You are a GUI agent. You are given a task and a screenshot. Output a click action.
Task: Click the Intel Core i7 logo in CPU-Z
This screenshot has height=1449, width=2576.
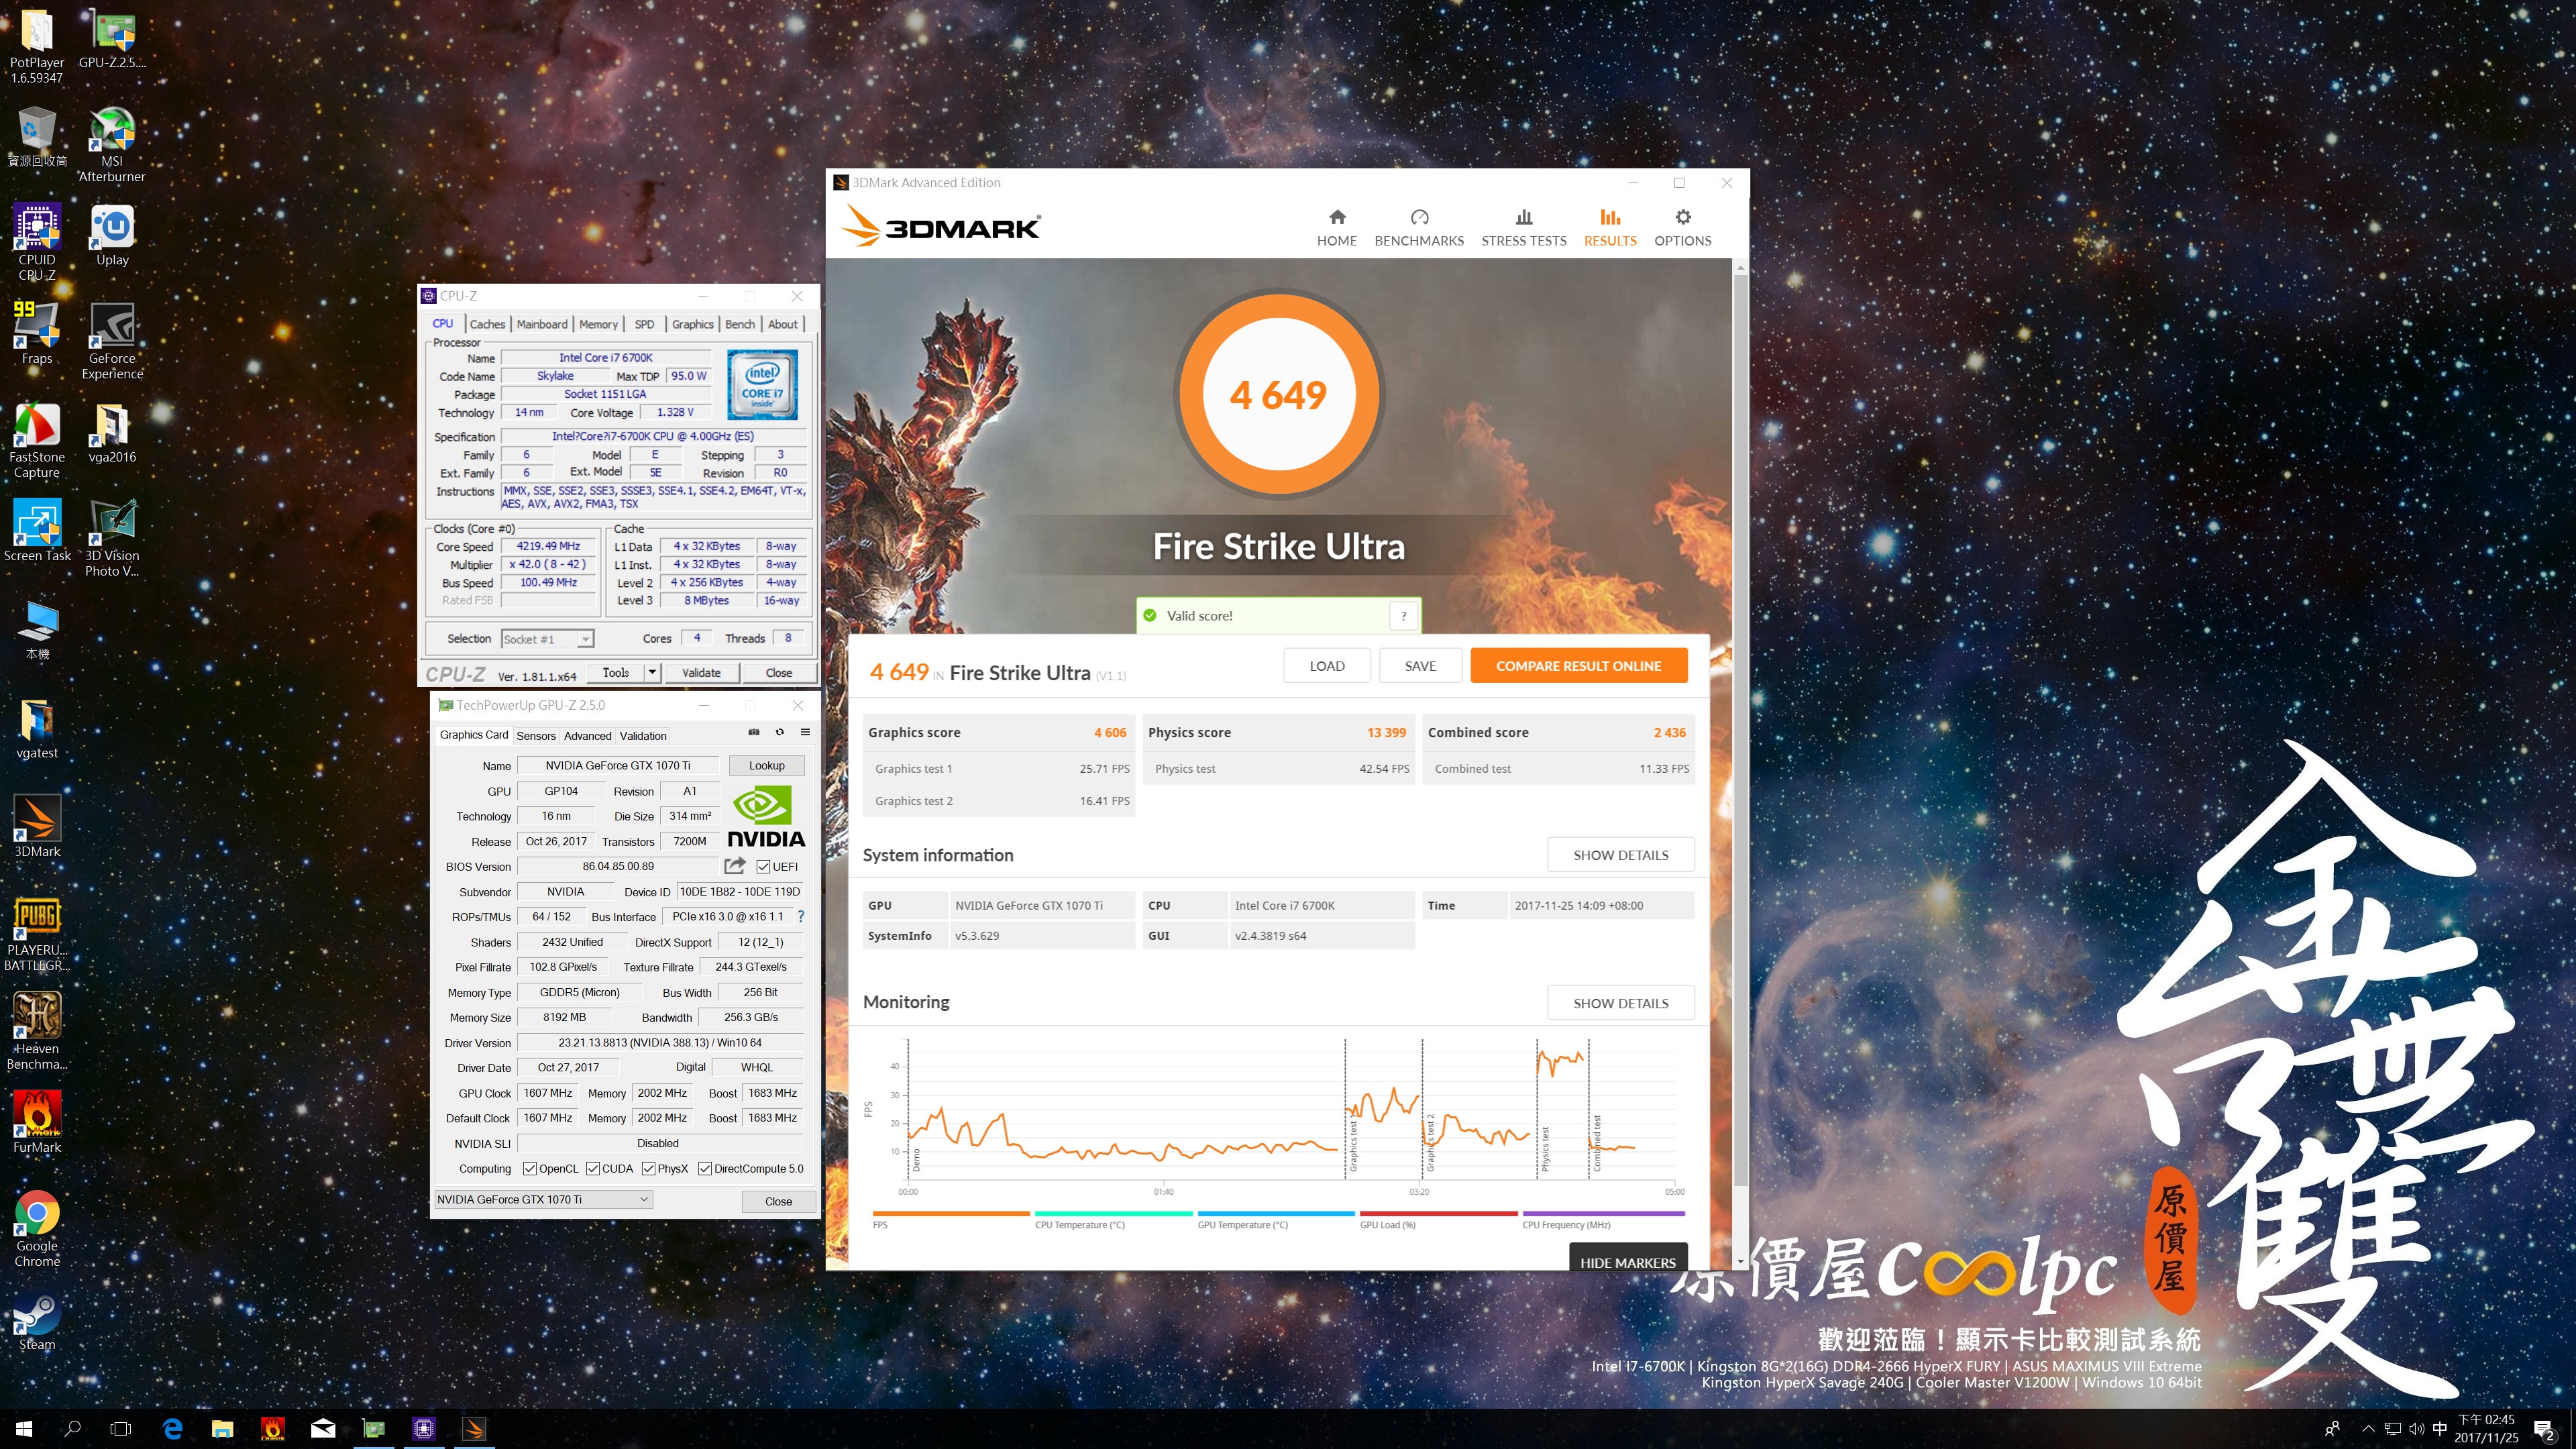pyautogui.click(x=762, y=384)
